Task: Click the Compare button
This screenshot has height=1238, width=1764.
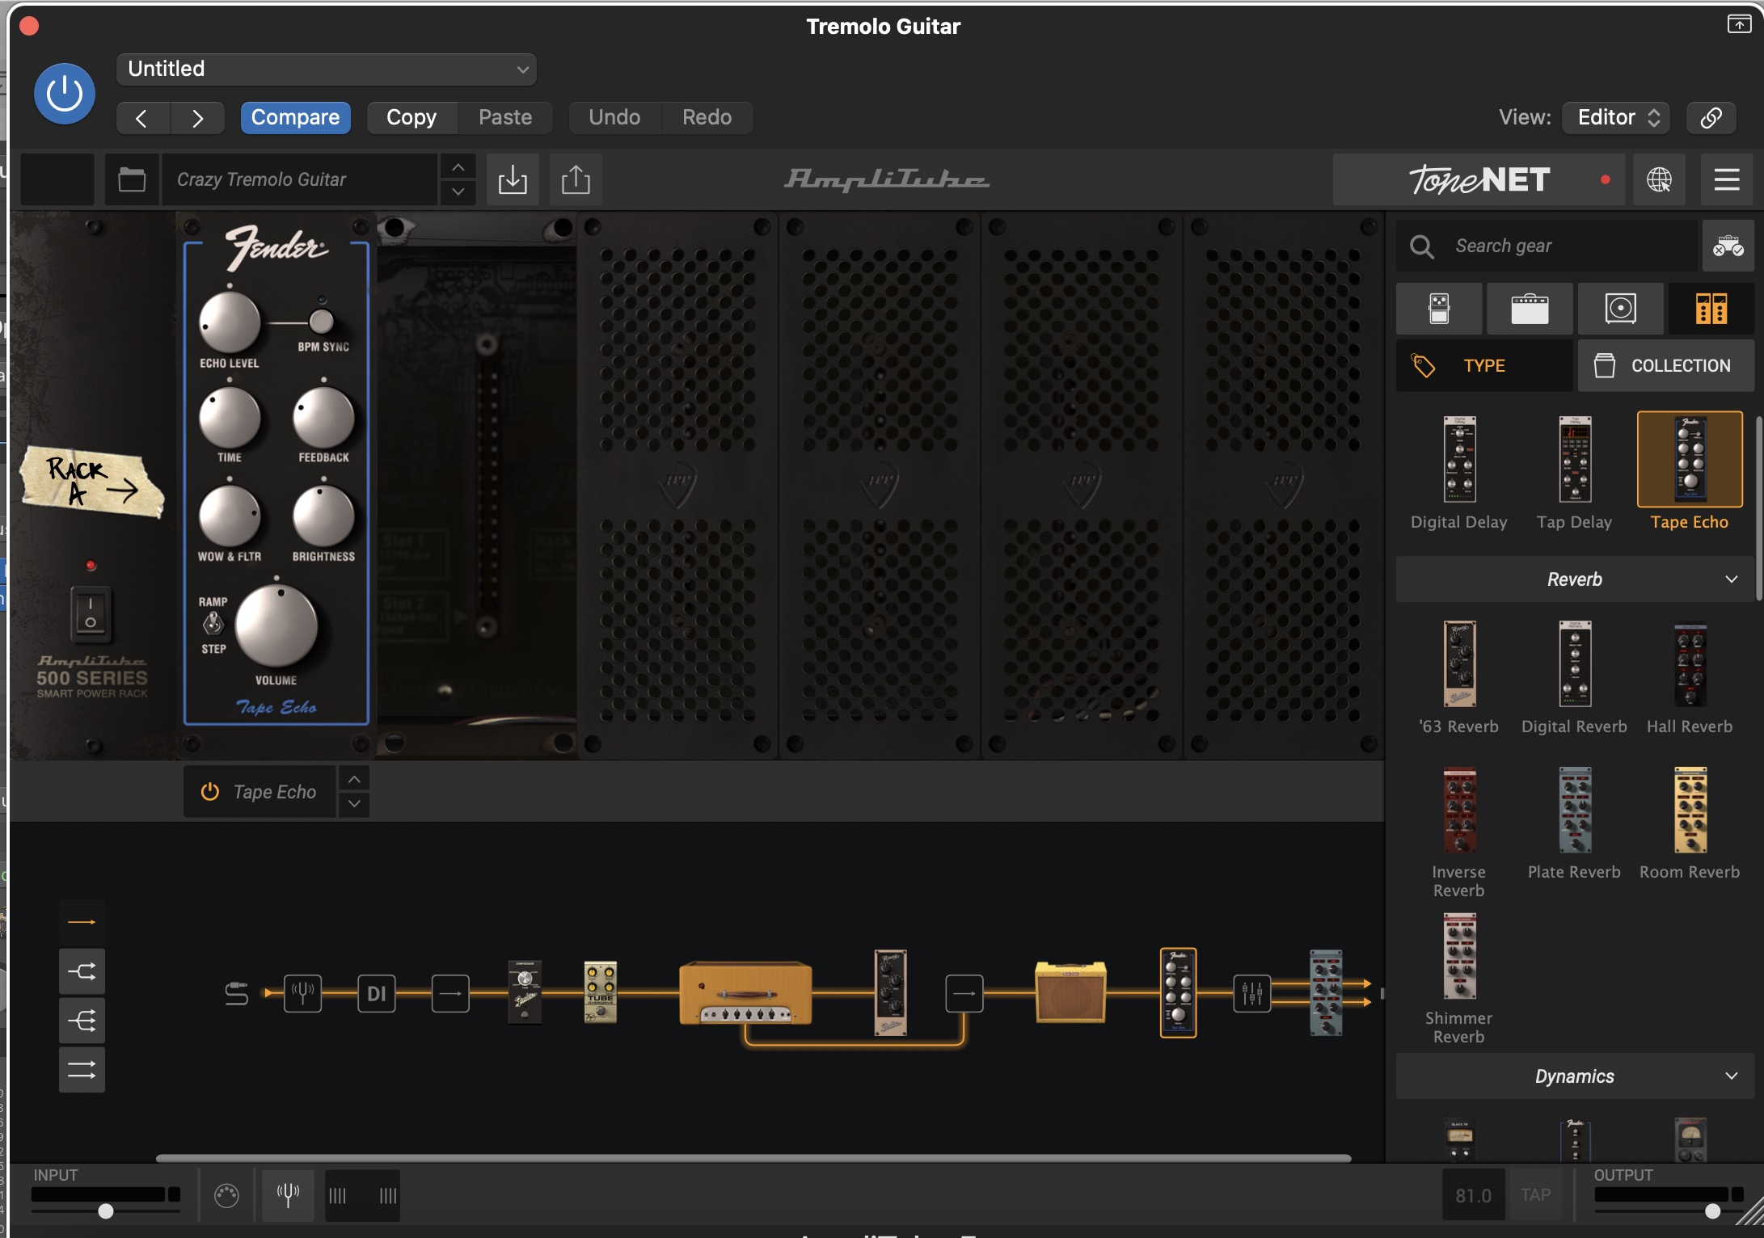Action: click(295, 118)
